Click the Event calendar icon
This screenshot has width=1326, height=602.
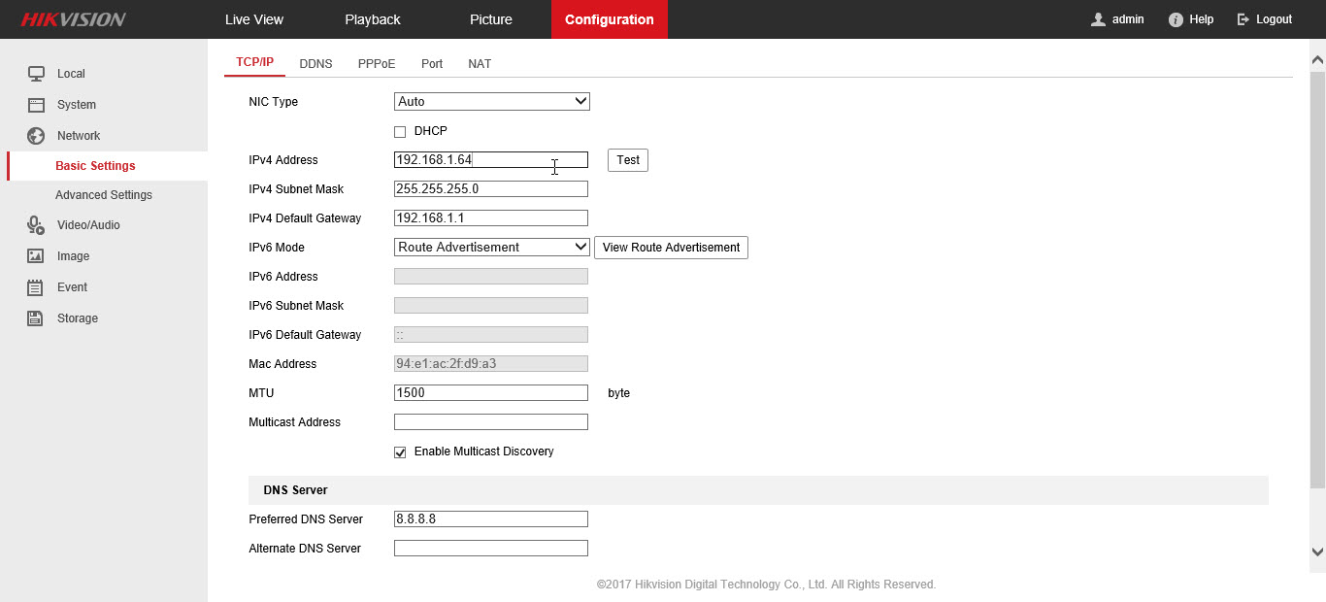coord(36,287)
